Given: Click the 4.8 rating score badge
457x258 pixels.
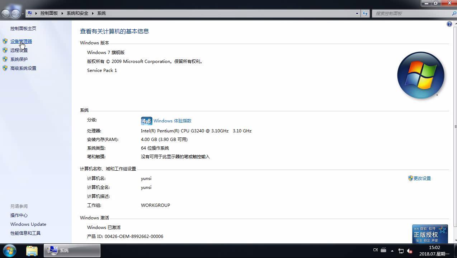Looking at the screenshot, I should 146,121.
